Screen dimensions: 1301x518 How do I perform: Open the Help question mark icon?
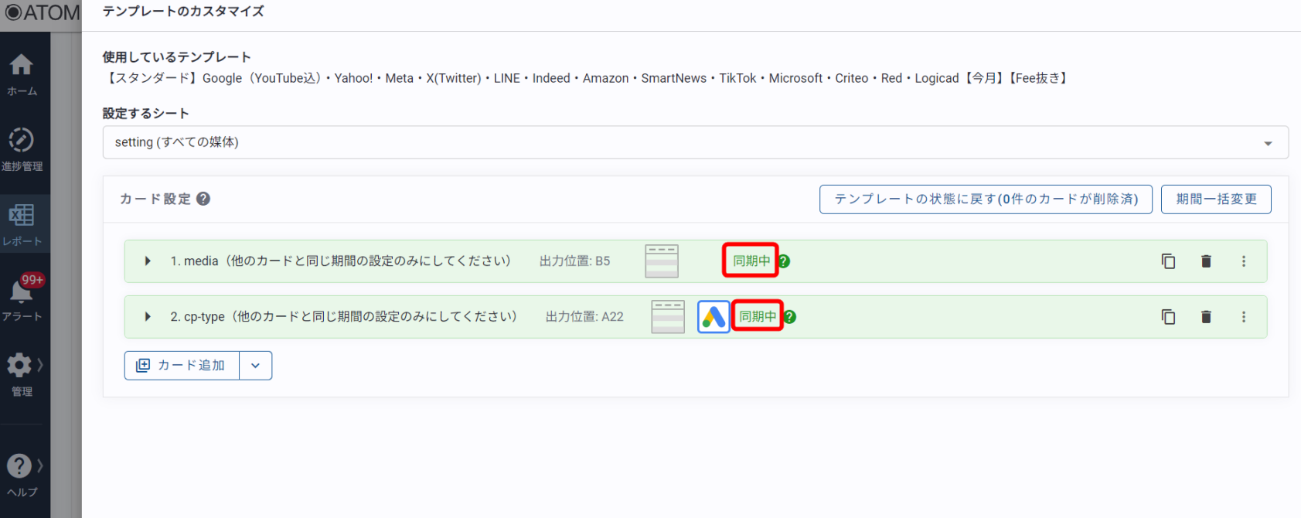click(20, 475)
